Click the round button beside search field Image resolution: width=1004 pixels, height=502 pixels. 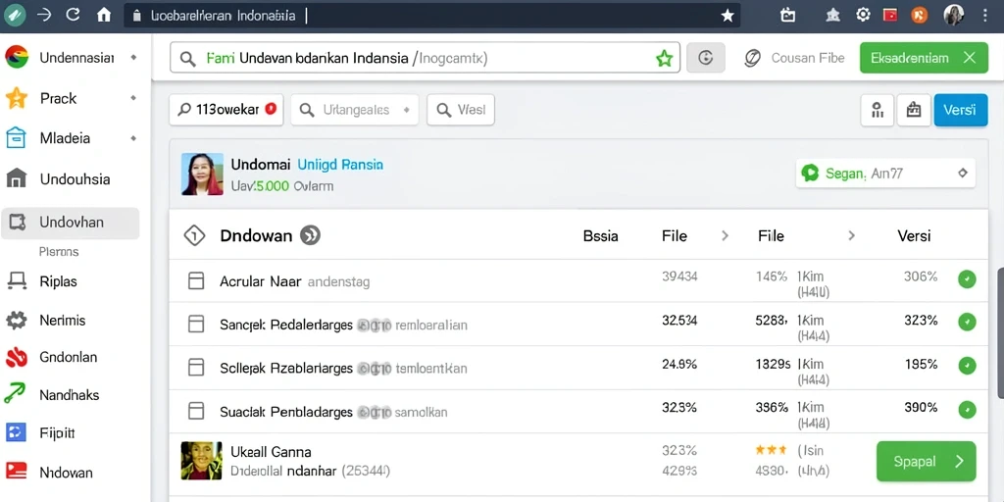[706, 58]
